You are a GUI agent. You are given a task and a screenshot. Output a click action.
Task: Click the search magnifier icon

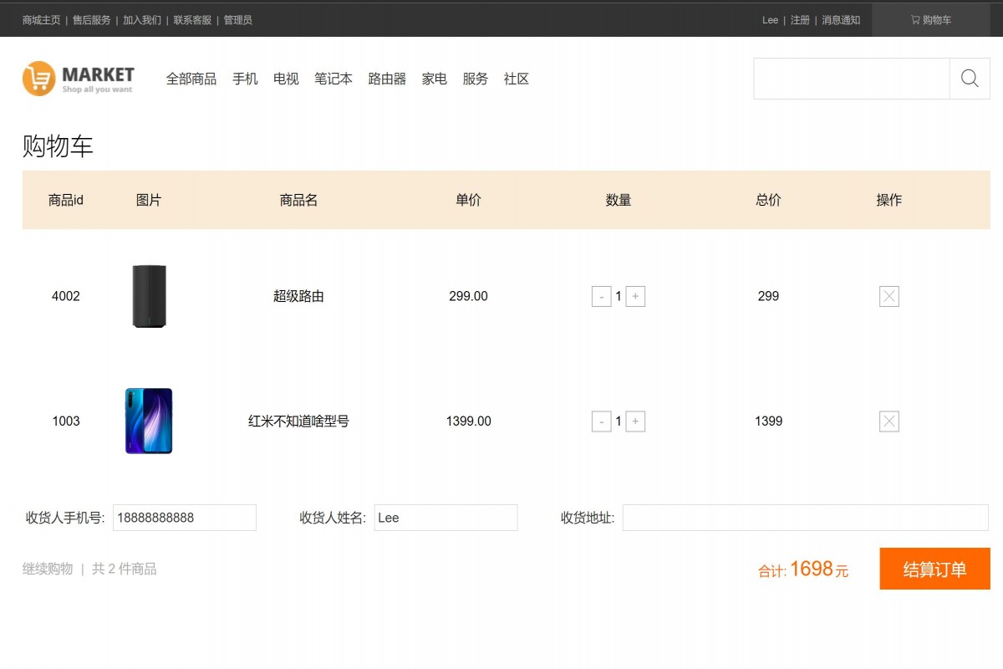coord(969,79)
